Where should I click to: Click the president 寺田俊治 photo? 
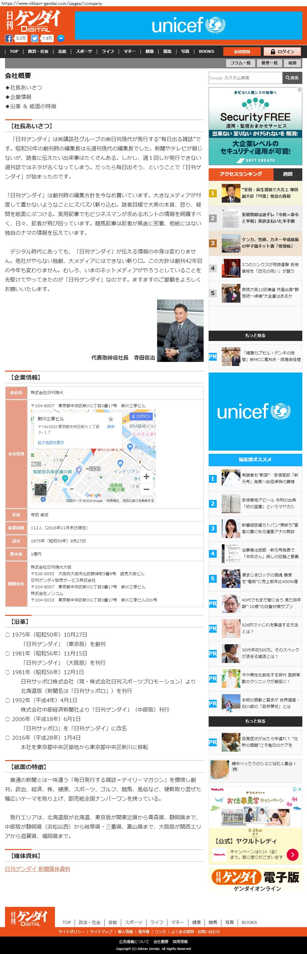click(180, 331)
